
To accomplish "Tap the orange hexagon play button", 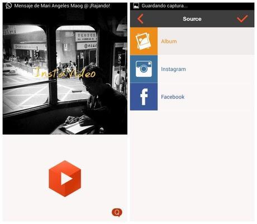I will (x=65, y=178).
